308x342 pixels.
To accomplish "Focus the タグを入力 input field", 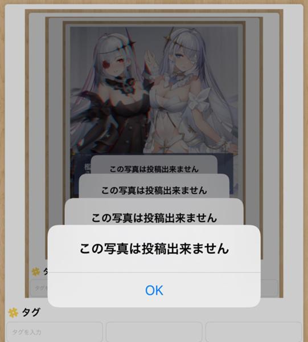I will coord(55,332).
